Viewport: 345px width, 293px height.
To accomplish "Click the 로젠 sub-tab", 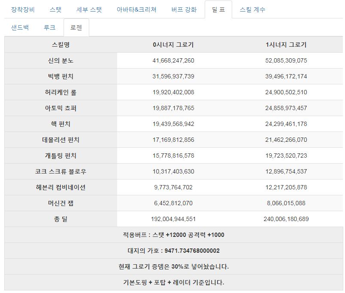I will [x=76, y=27].
